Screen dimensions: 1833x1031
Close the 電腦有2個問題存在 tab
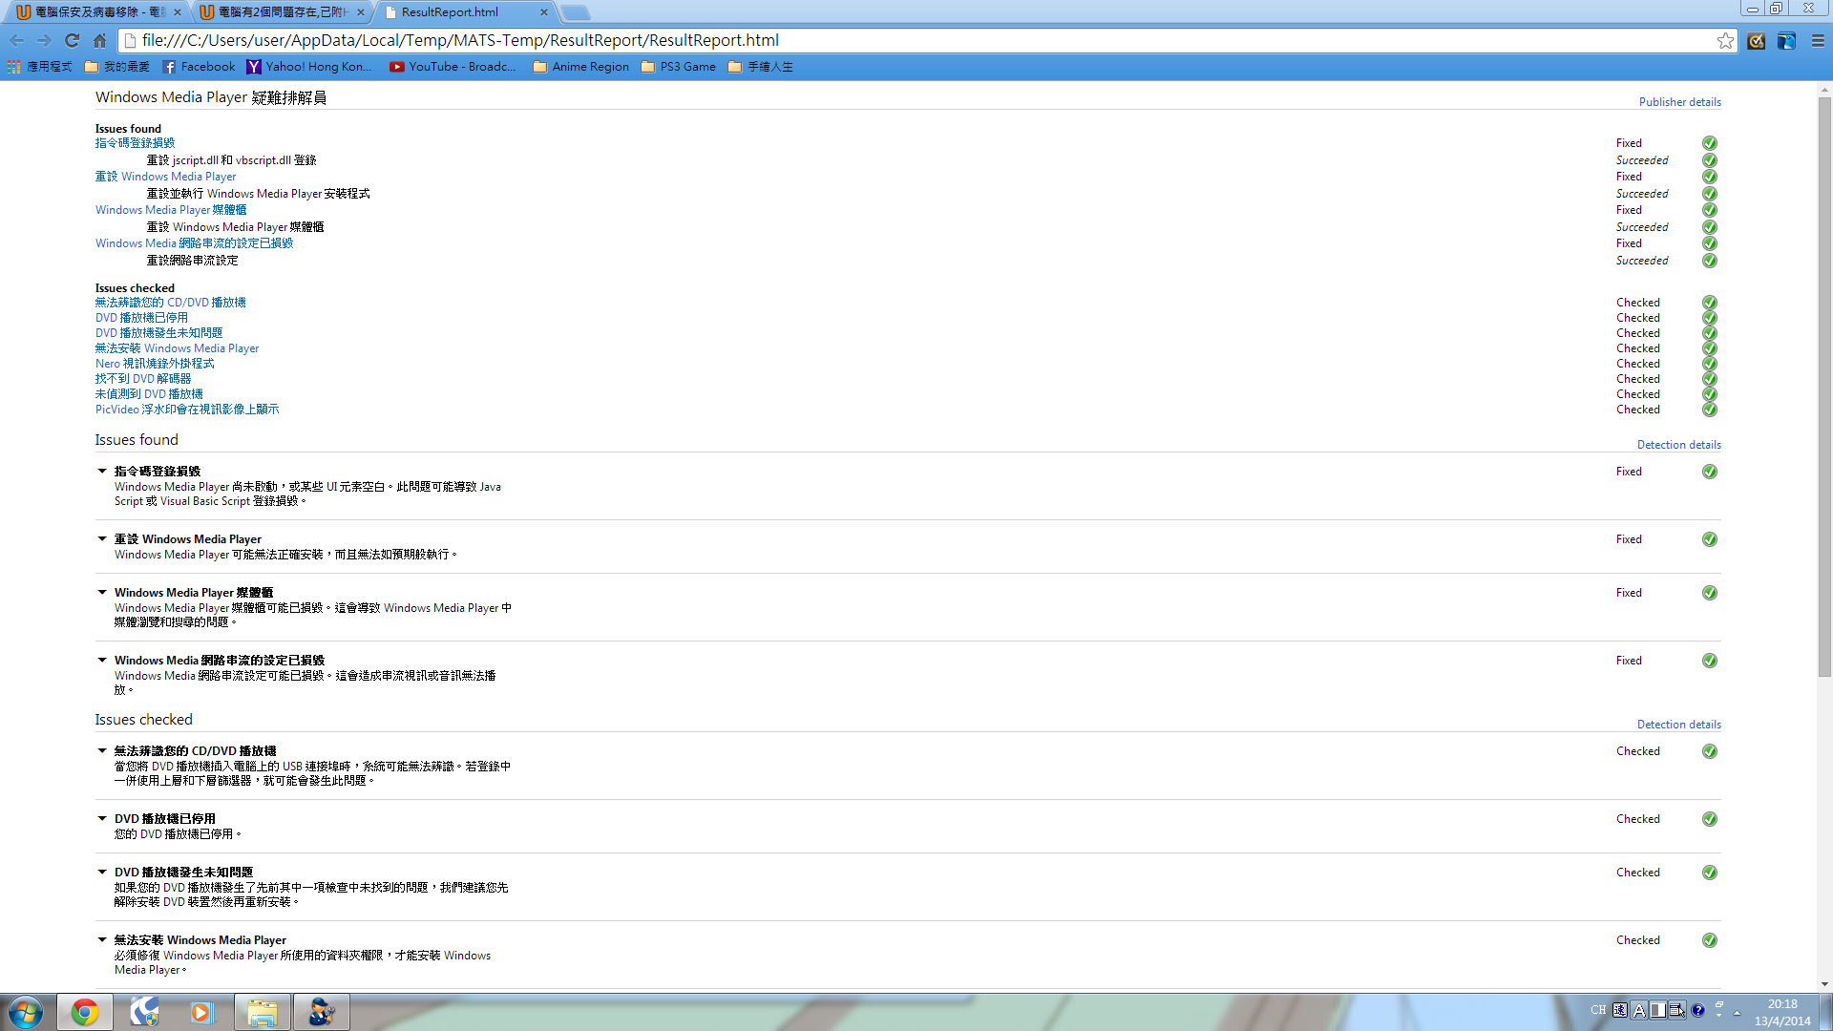(361, 12)
